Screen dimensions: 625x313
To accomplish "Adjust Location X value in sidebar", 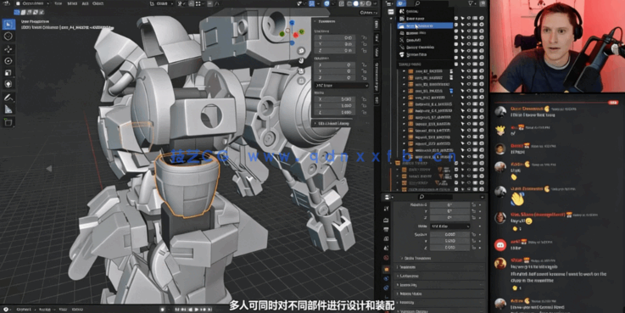I will 335,37.
